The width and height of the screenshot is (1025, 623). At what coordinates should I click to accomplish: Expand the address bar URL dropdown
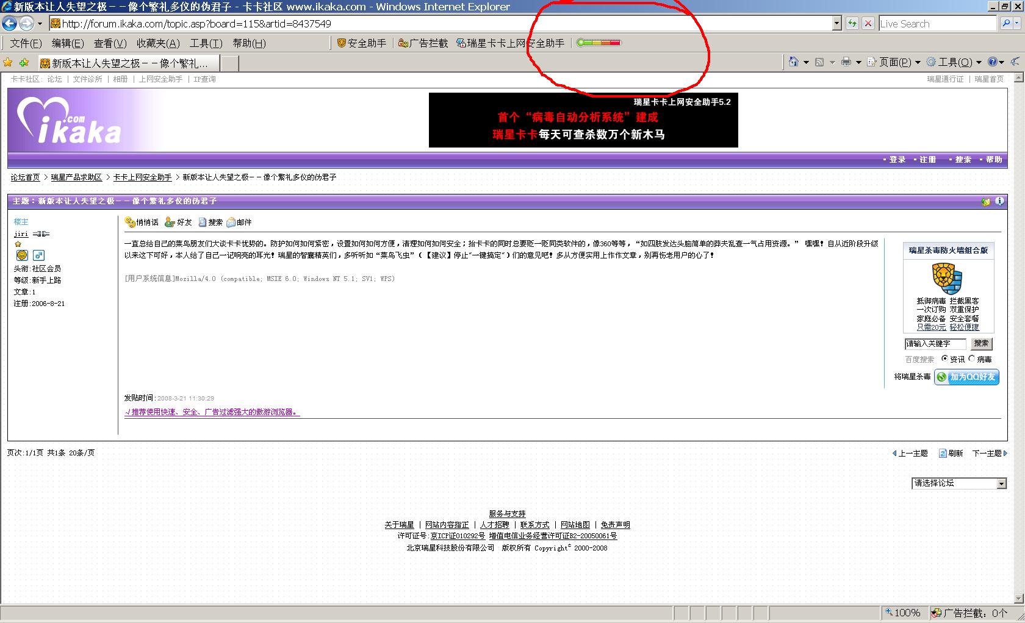pyautogui.click(x=836, y=23)
